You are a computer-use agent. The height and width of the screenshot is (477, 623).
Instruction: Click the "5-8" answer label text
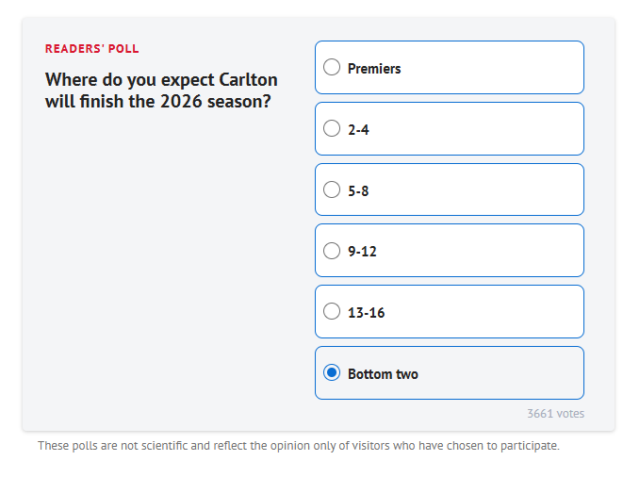coord(358,190)
